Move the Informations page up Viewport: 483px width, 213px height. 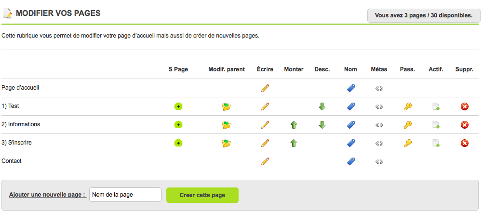click(x=294, y=125)
